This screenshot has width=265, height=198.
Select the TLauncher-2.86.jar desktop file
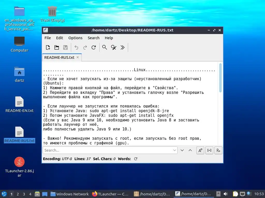click(19, 167)
